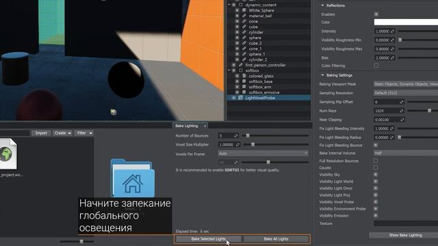Click the spin arrows on Num Rays field
Viewport: 438px width, 246px height.
(402, 111)
